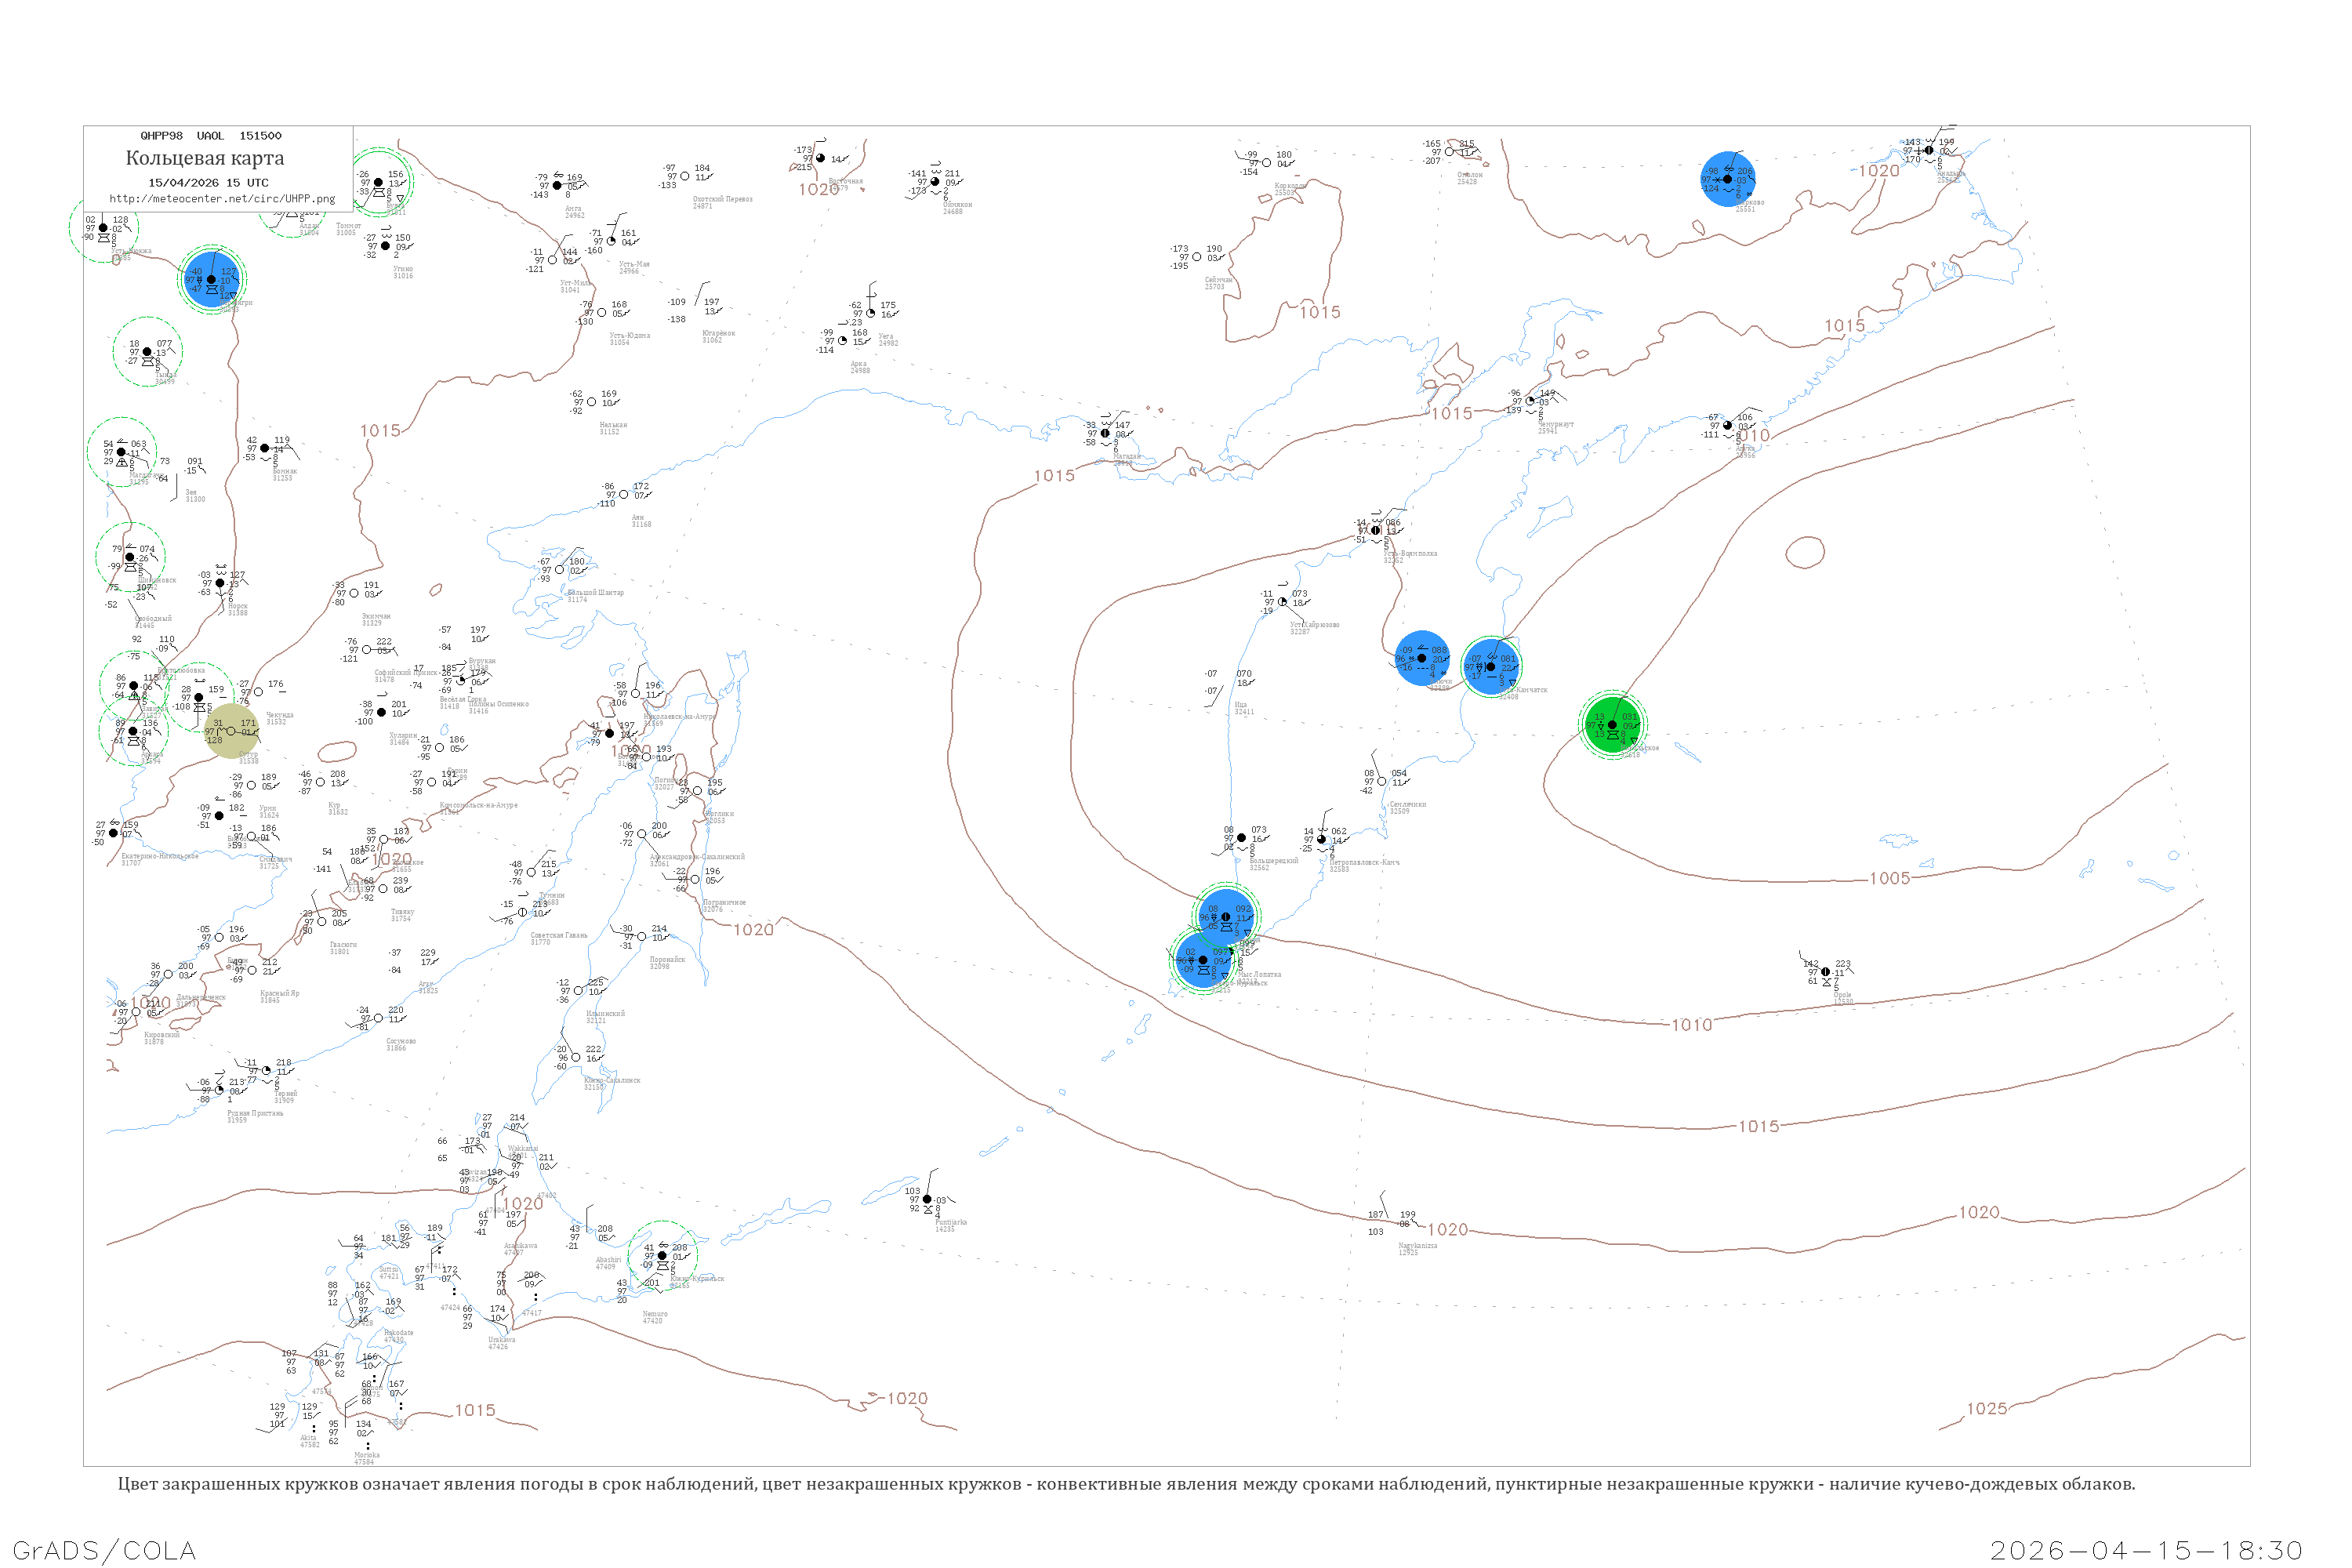2352x1568 pixels.
Task: Click the Петропавловск-Камч. station label
Action: (1364, 862)
